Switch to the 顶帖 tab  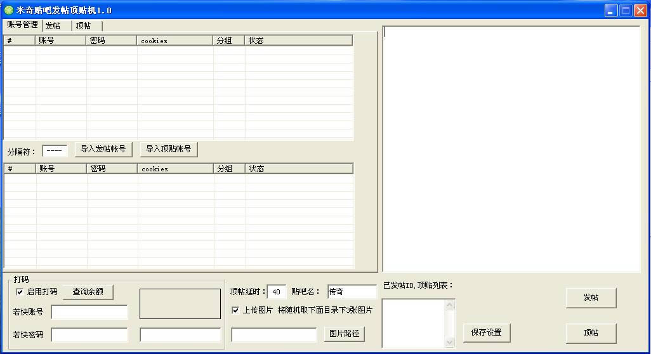tap(84, 26)
